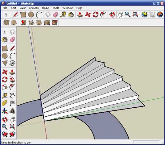Choose the Paint Bucket in the top toolbar
The width and height of the screenshot is (165, 145).
point(71,14)
